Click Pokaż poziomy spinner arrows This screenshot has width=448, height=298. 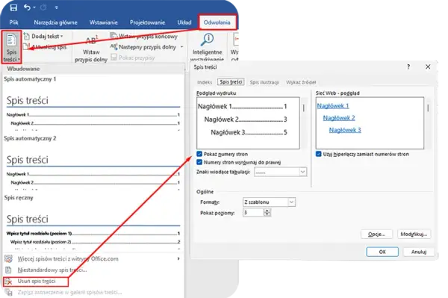pyautogui.click(x=267, y=213)
